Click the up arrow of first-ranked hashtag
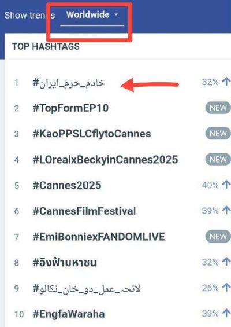231x327 pixels. tap(226, 82)
